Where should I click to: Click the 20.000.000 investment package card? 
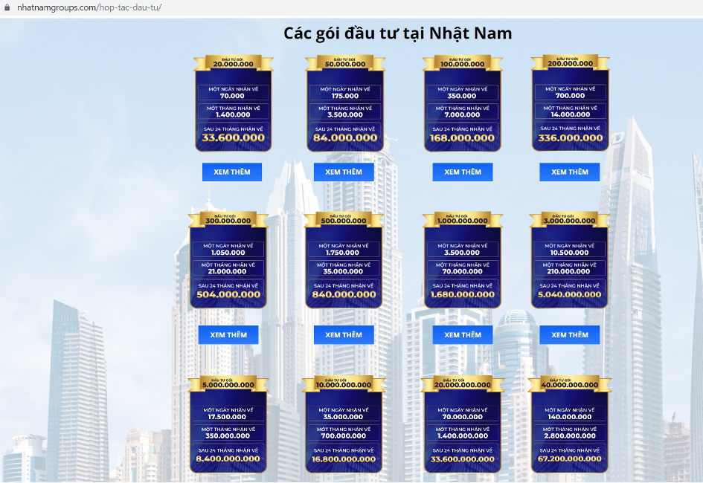tap(233, 103)
